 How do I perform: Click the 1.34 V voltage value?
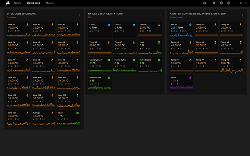coord(175,81)
